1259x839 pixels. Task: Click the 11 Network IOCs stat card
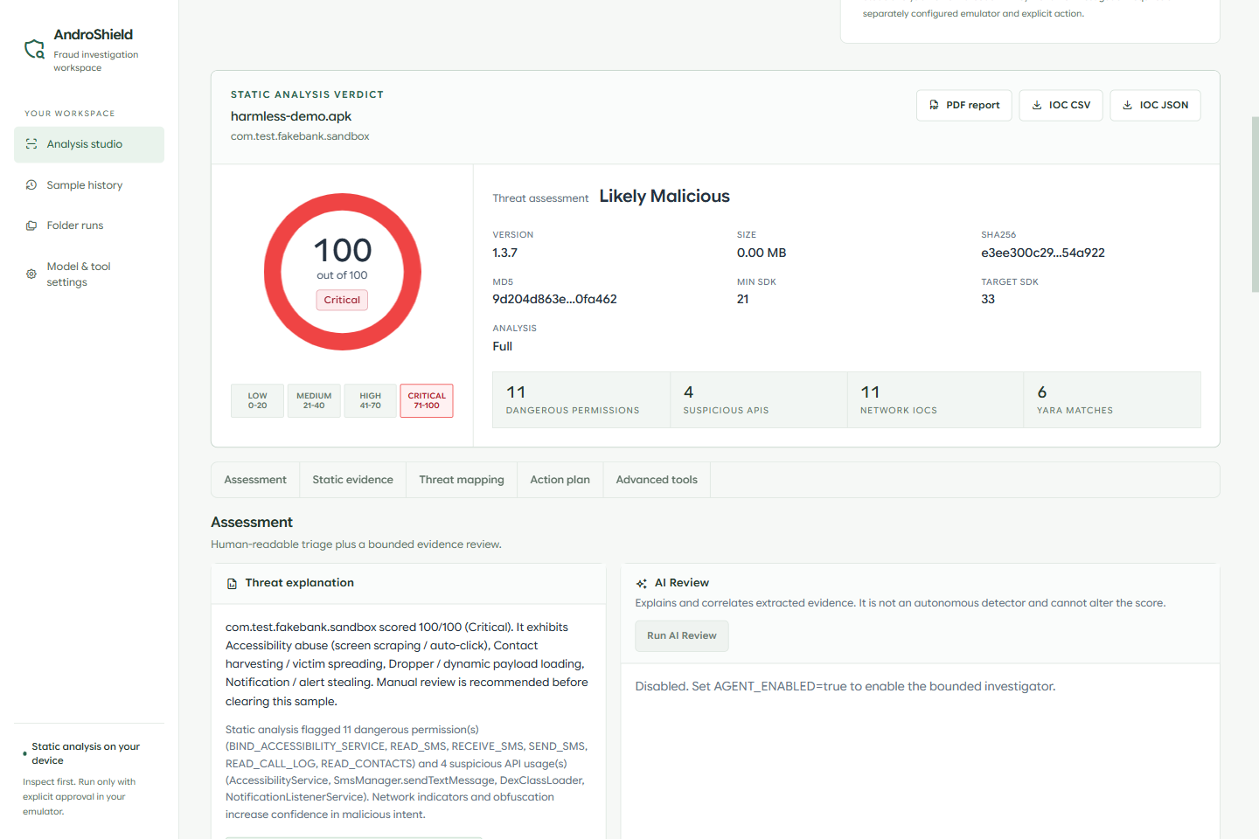[x=936, y=400]
